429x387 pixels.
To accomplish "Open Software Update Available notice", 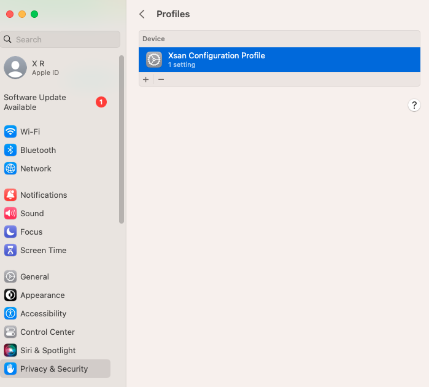I will 55,102.
